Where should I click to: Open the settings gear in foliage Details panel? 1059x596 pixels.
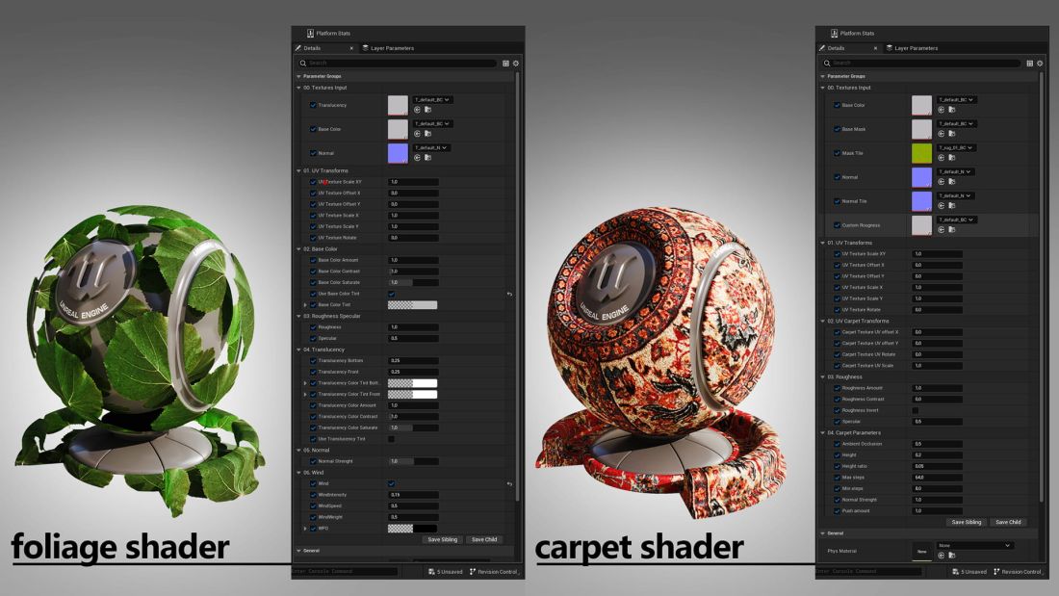point(516,64)
